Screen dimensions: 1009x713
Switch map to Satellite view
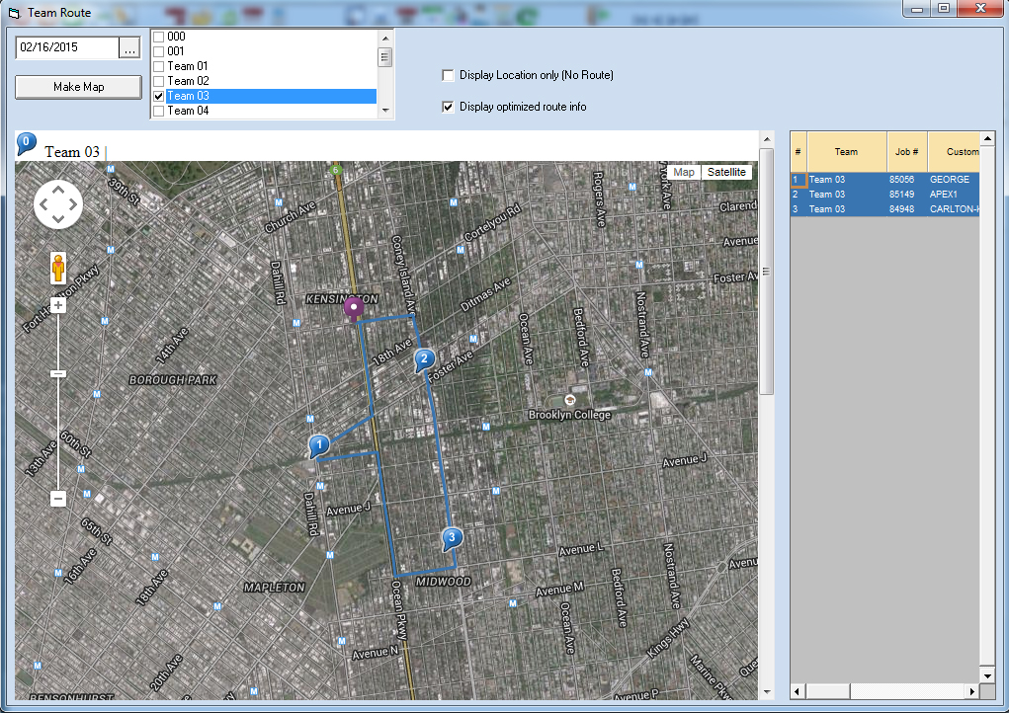(726, 172)
